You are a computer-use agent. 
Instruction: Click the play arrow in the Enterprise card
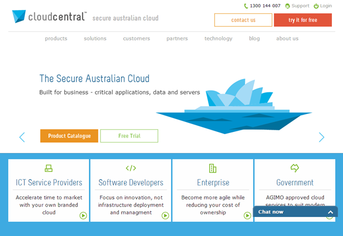tap(247, 215)
